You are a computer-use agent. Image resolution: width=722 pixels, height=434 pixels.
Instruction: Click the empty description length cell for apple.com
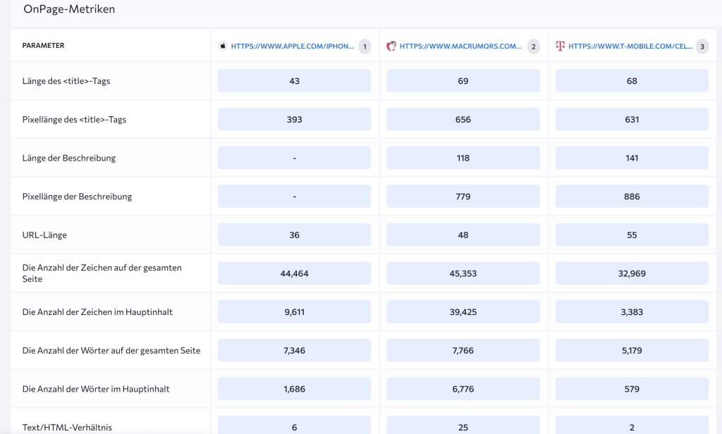tap(294, 157)
